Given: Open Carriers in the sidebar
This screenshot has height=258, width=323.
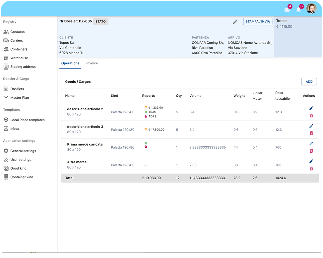Looking at the screenshot, I should (17, 40).
